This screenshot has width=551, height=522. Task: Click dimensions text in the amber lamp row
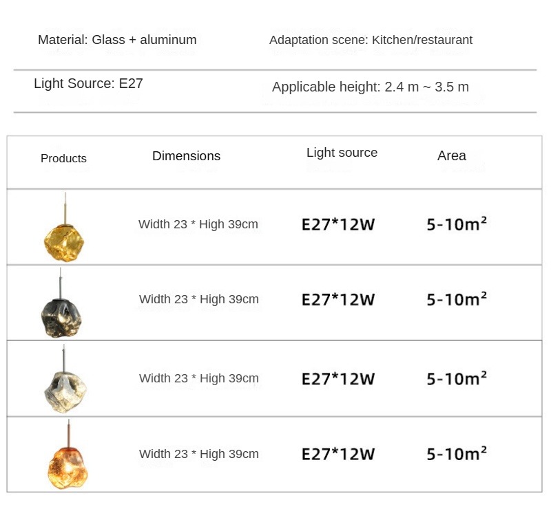tap(199, 454)
